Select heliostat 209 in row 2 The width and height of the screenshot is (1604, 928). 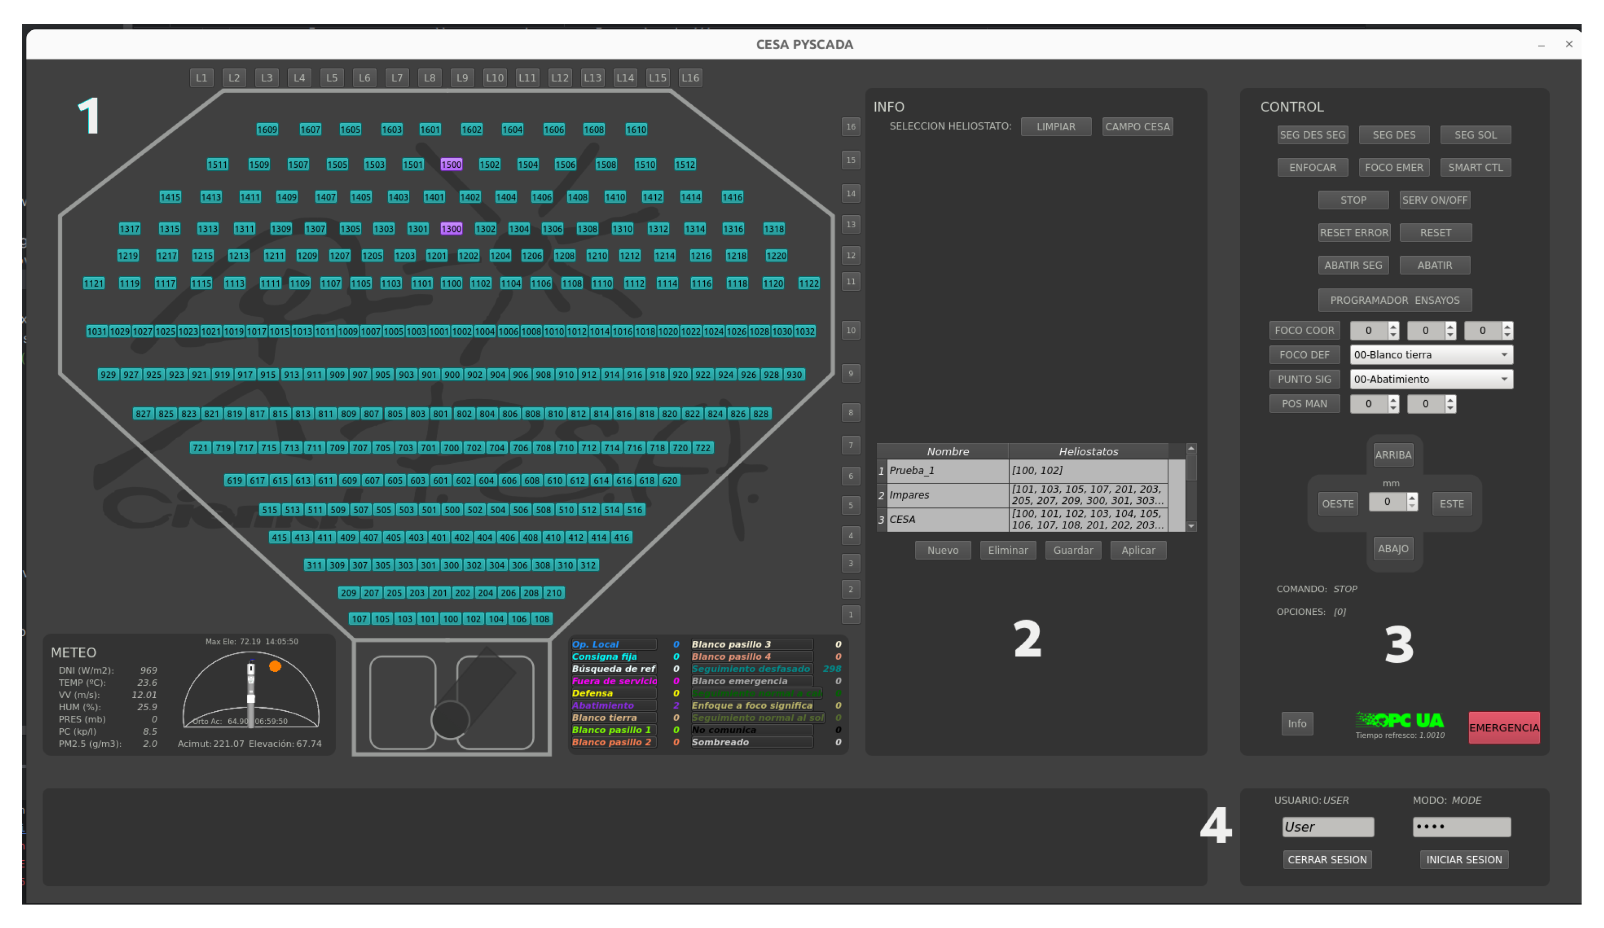[348, 593]
